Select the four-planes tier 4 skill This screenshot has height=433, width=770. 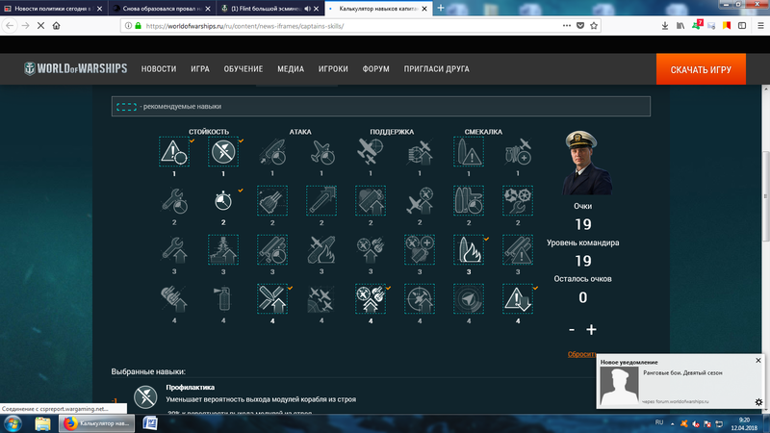click(x=321, y=299)
